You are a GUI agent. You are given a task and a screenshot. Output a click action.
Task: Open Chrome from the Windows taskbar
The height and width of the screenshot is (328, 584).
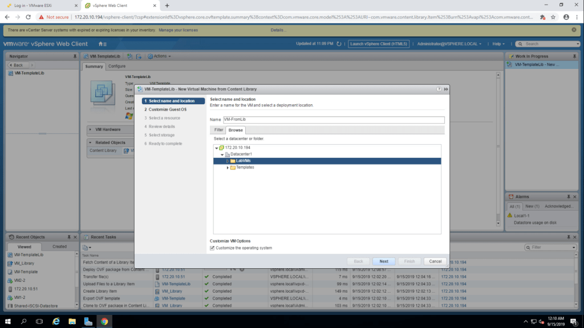click(x=104, y=321)
